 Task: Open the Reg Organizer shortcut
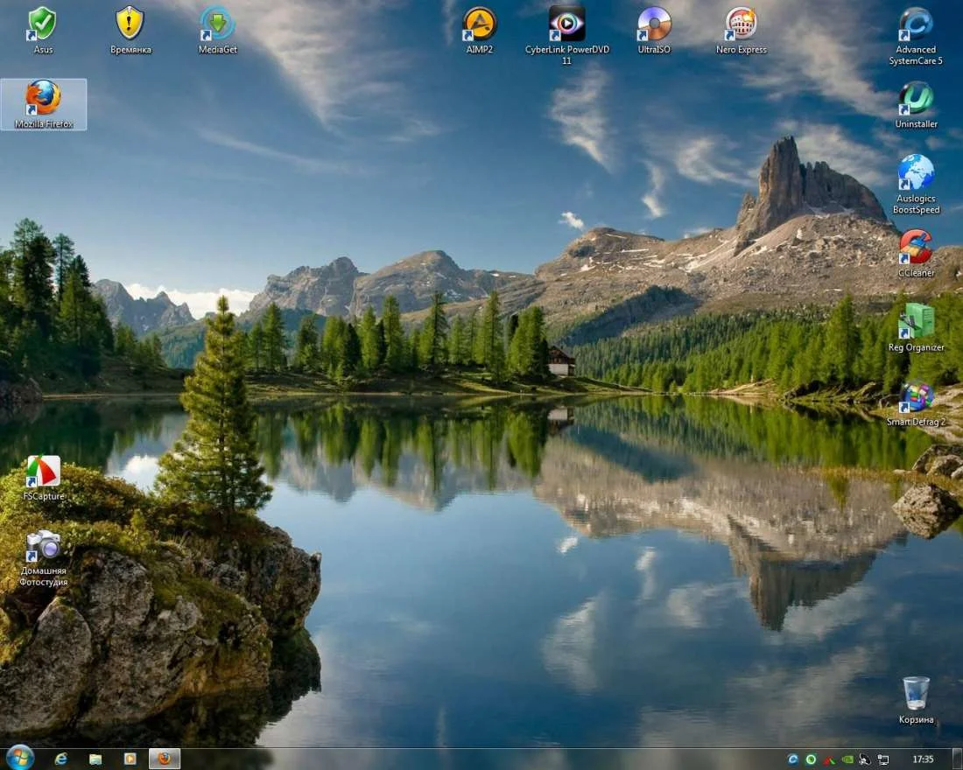click(916, 328)
